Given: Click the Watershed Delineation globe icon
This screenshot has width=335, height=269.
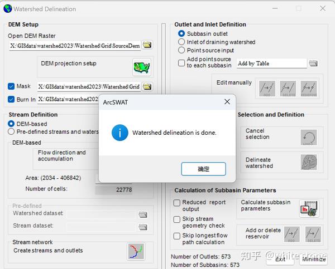Looking at the screenshot, I should 8,9.
